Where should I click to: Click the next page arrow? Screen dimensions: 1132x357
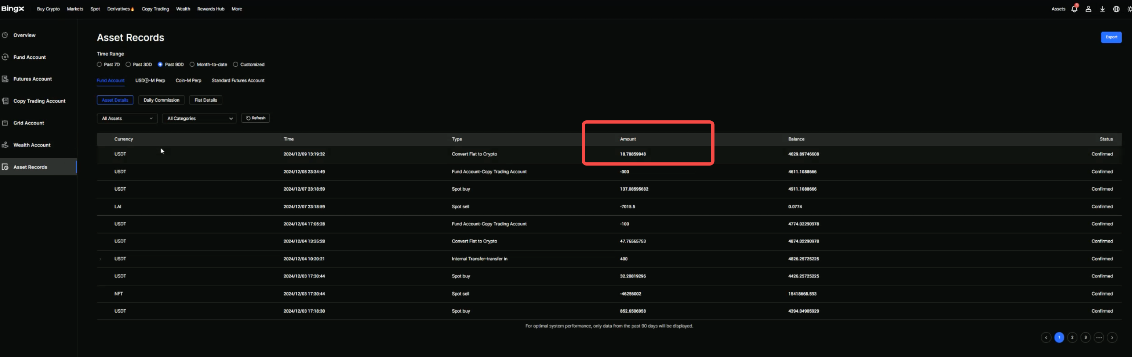(x=1112, y=337)
